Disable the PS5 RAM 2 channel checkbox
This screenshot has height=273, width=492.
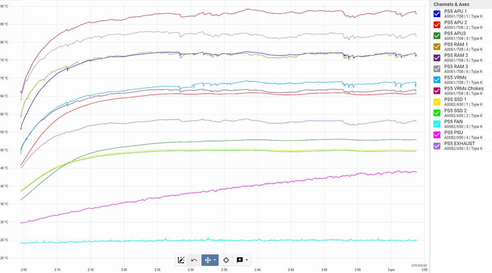point(437,57)
